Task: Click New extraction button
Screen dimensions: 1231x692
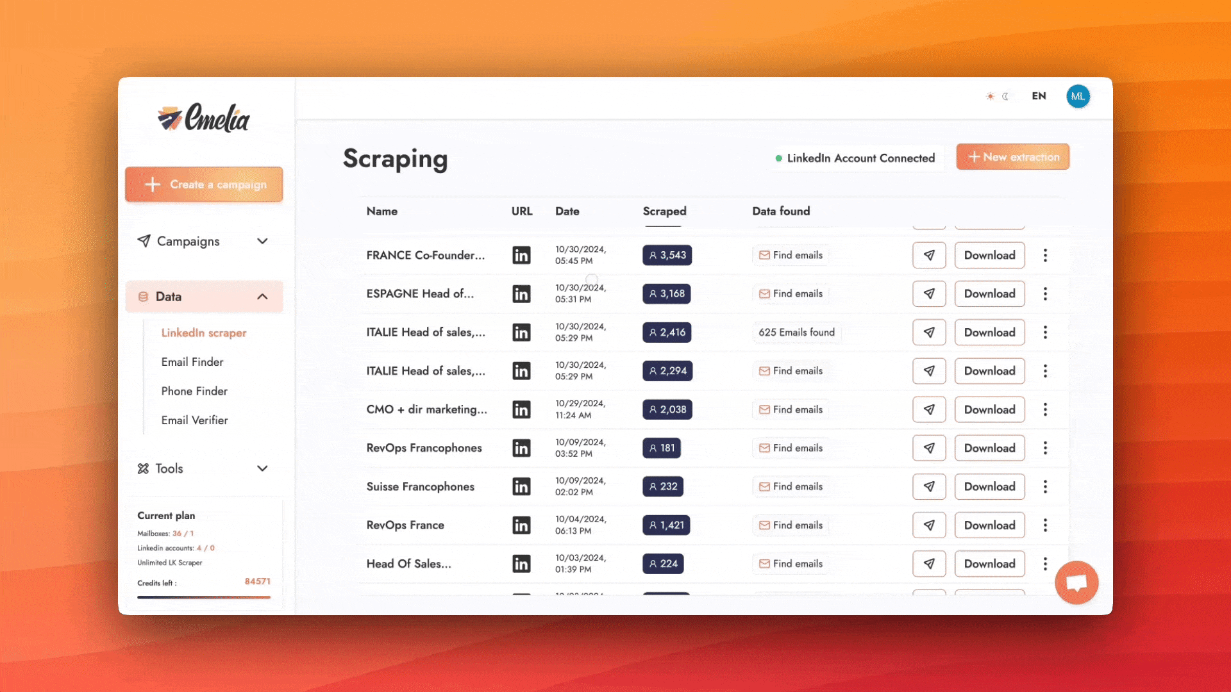Action: [1012, 157]
